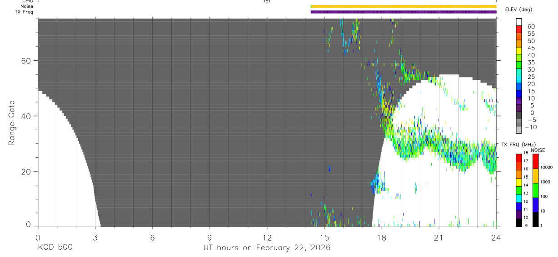
Task: Click the Range Gate axis tick '40'
Action: pyautogui.click(x=25, y=116)
